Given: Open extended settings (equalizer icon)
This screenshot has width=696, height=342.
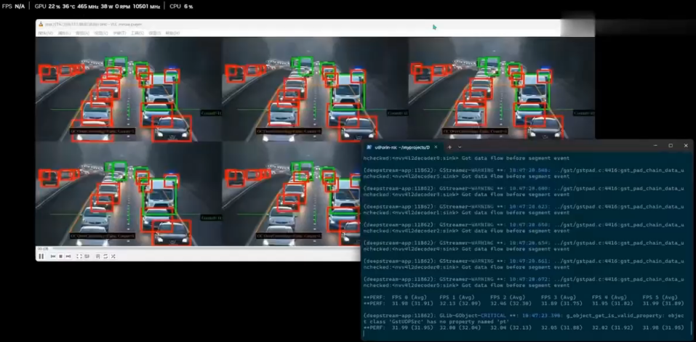Looking at the screenshot, I should pyautogui.click(x=87, y=256).
